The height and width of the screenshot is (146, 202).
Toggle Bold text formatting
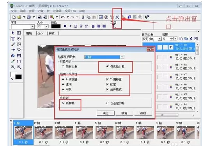65,26
